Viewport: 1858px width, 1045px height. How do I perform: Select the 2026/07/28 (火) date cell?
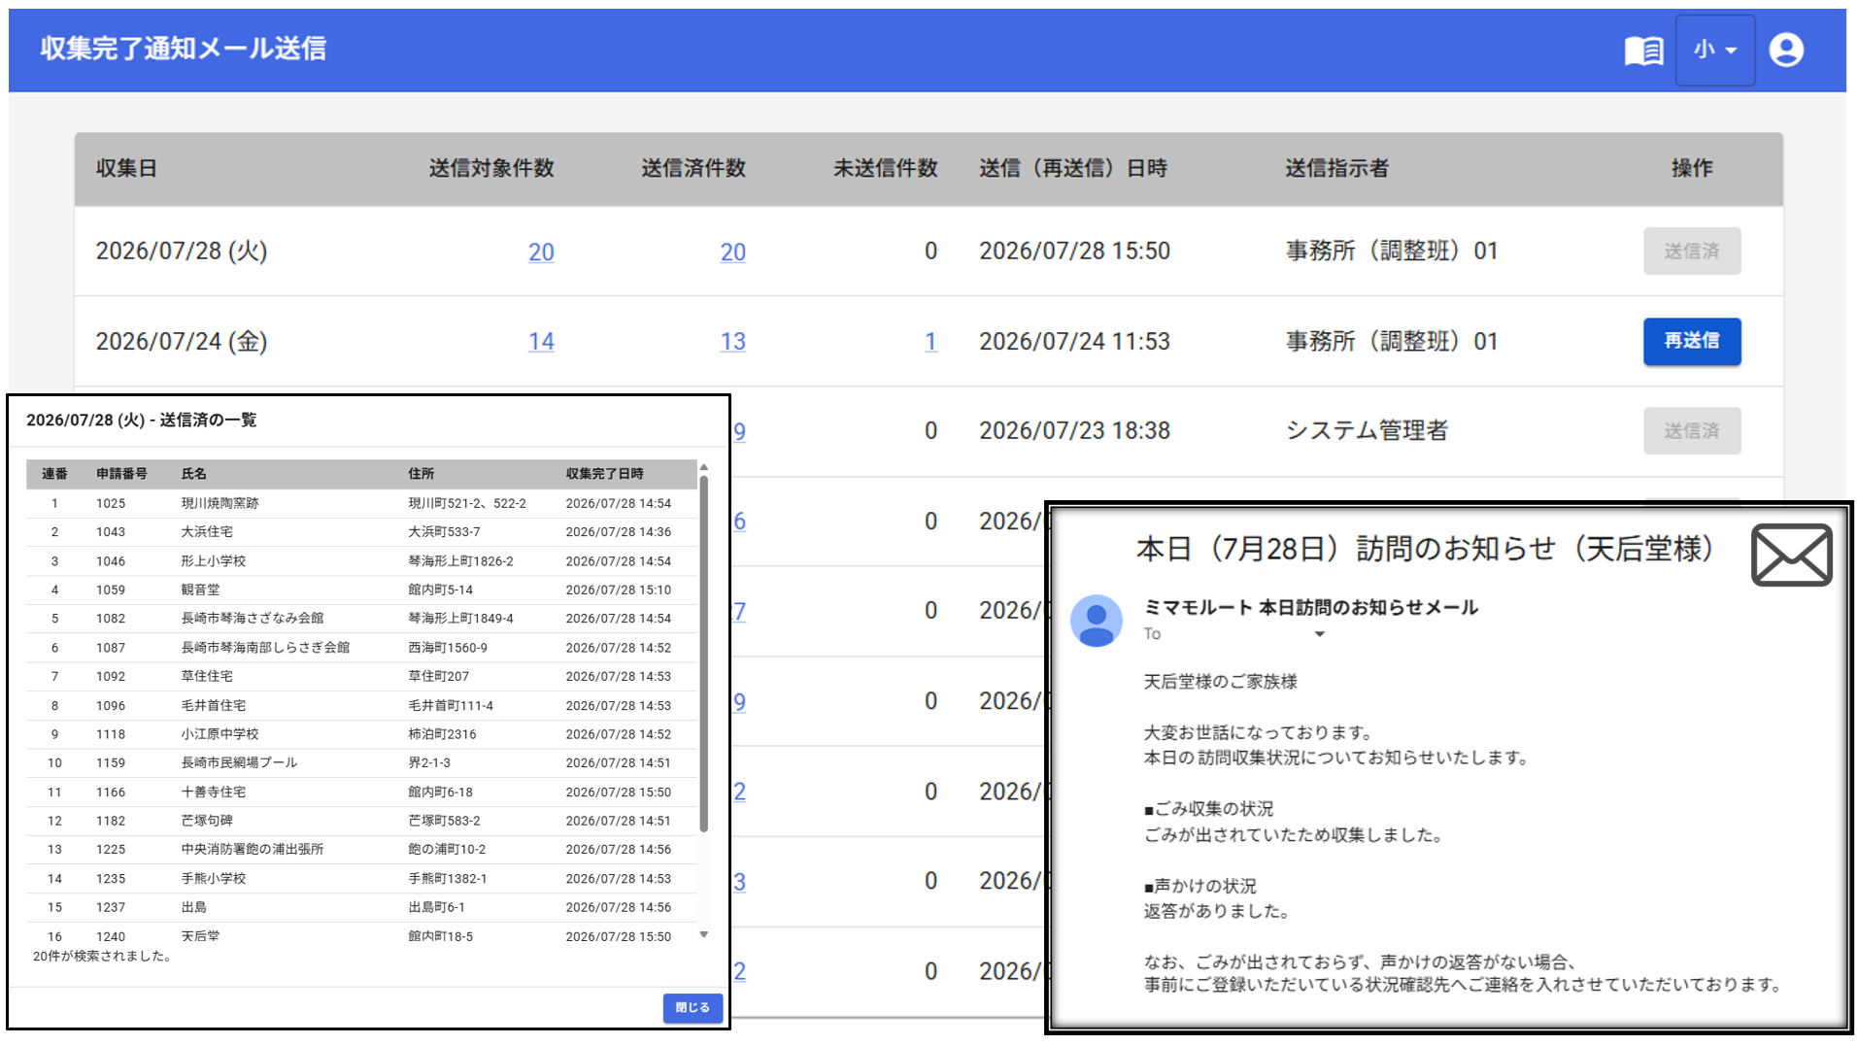[181, 251]
